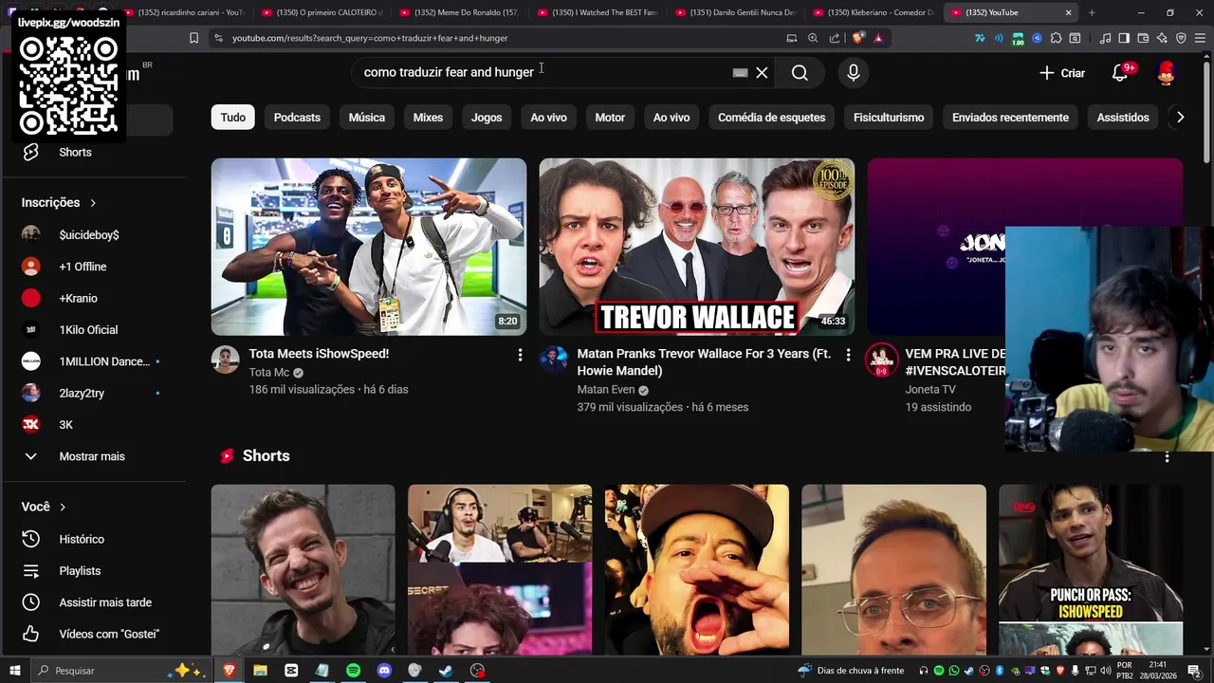Select the Enviados recentemente chip
This screenshot has height=683, width=1214.
click(1010, 118)
